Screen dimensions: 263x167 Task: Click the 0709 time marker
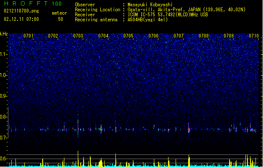click(x=229, y=36)
